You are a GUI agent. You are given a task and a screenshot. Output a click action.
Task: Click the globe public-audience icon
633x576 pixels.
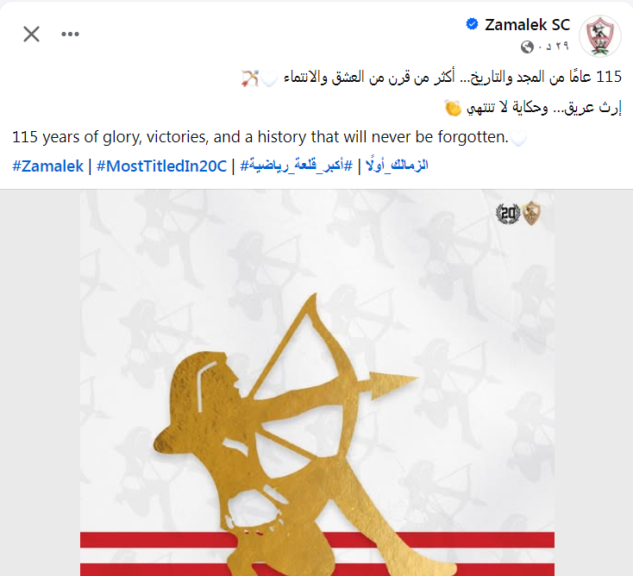pyautogui.click(x=527, y=47)
